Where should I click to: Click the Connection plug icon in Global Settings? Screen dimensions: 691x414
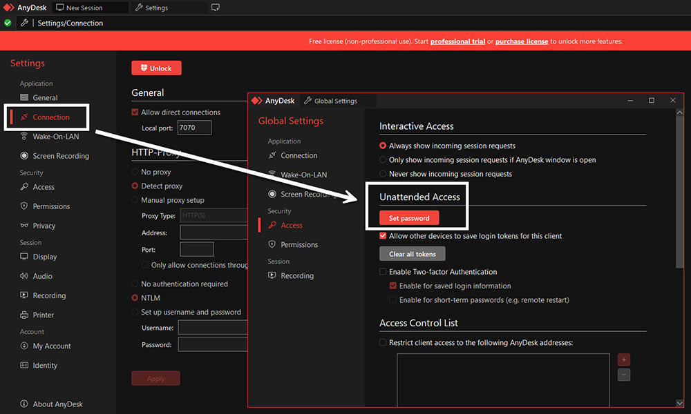[272, 155]
